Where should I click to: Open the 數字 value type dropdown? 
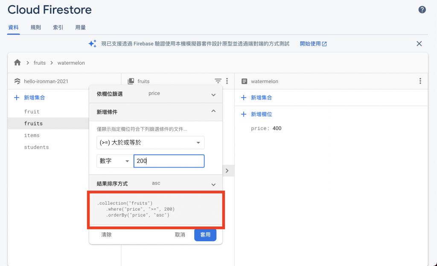(x=114, y=161)
